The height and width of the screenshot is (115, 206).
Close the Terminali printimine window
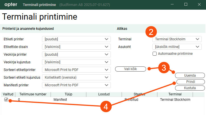[199, 5]
